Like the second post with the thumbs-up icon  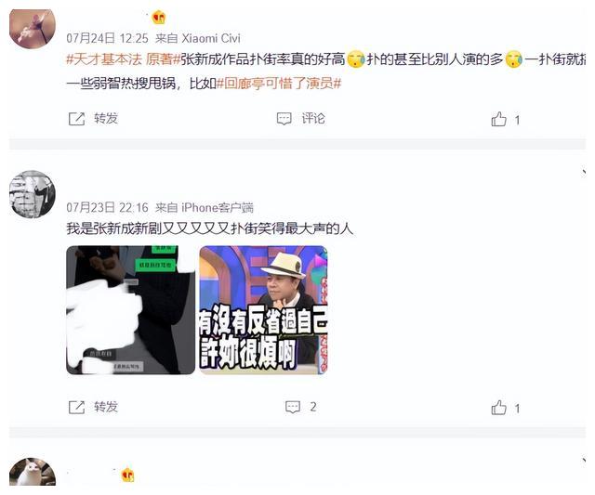(x=498, y=408)
